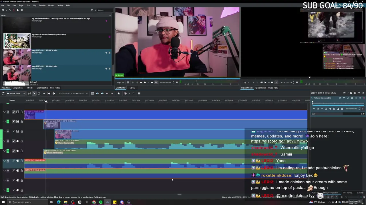Click the slip tool icon in timeline toolbar
This screenshot has width=366, height=205.
[49, 93]
